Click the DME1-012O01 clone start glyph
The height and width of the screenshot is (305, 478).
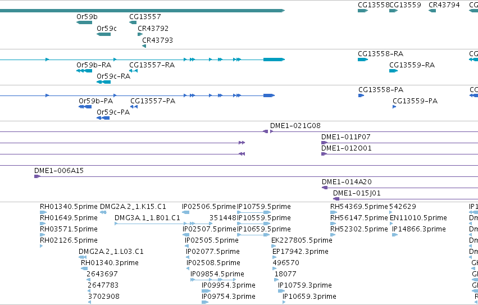[x=324, y=154]
